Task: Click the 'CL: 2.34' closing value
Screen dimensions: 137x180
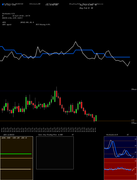Action: (x=52, y=5)
